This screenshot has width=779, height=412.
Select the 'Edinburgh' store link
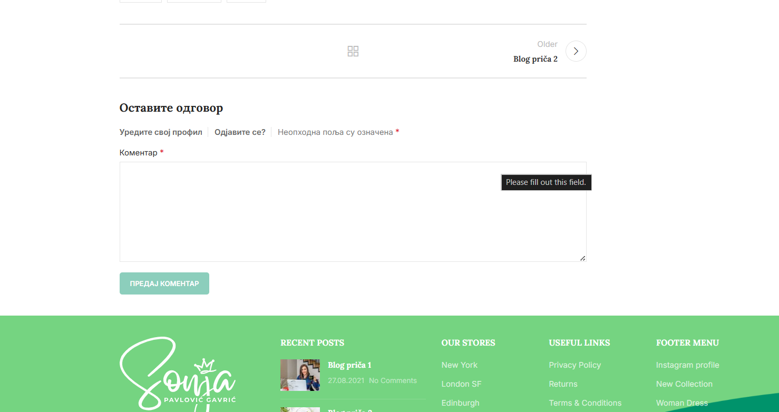pos(461,403)
